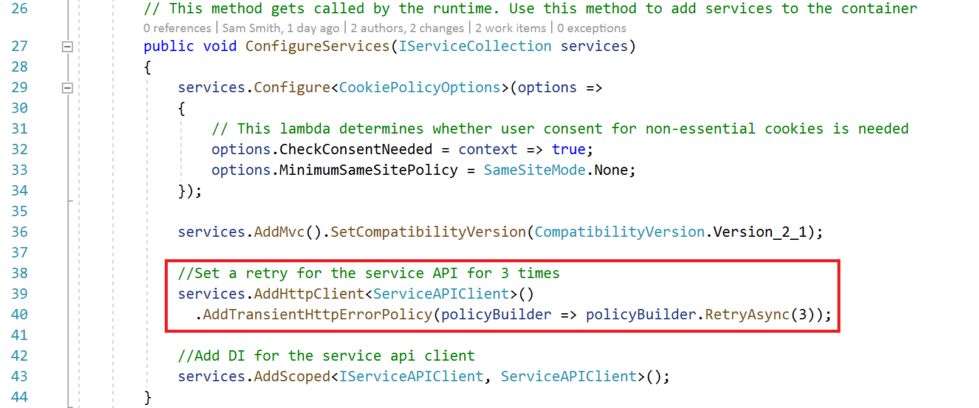The image size is (979, 408).
Task: Place cursor on CheckConsentNeeded property
Action: pyautogui.click(x=356, y=149)
